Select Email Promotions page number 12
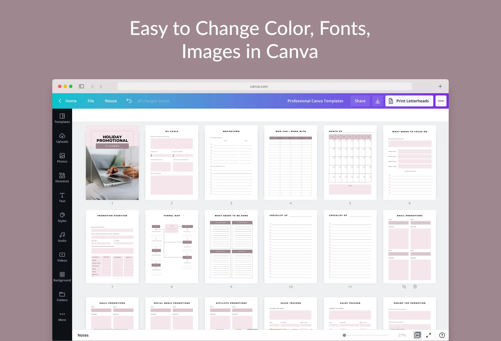501x341 pixels. pos(410,247)
